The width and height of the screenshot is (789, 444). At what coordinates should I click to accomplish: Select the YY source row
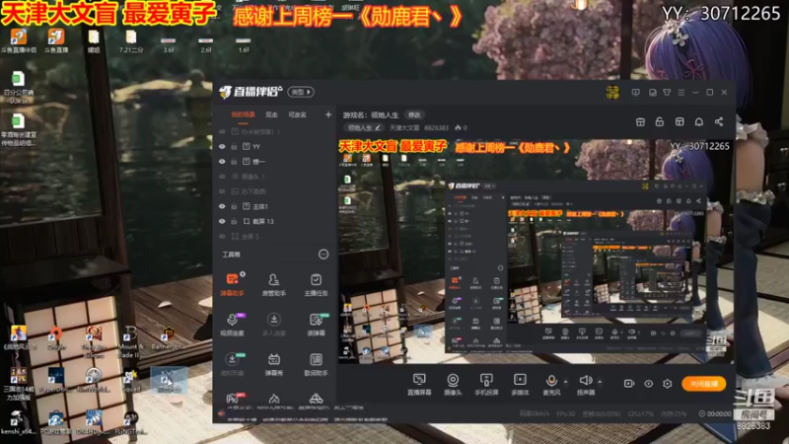274,146
